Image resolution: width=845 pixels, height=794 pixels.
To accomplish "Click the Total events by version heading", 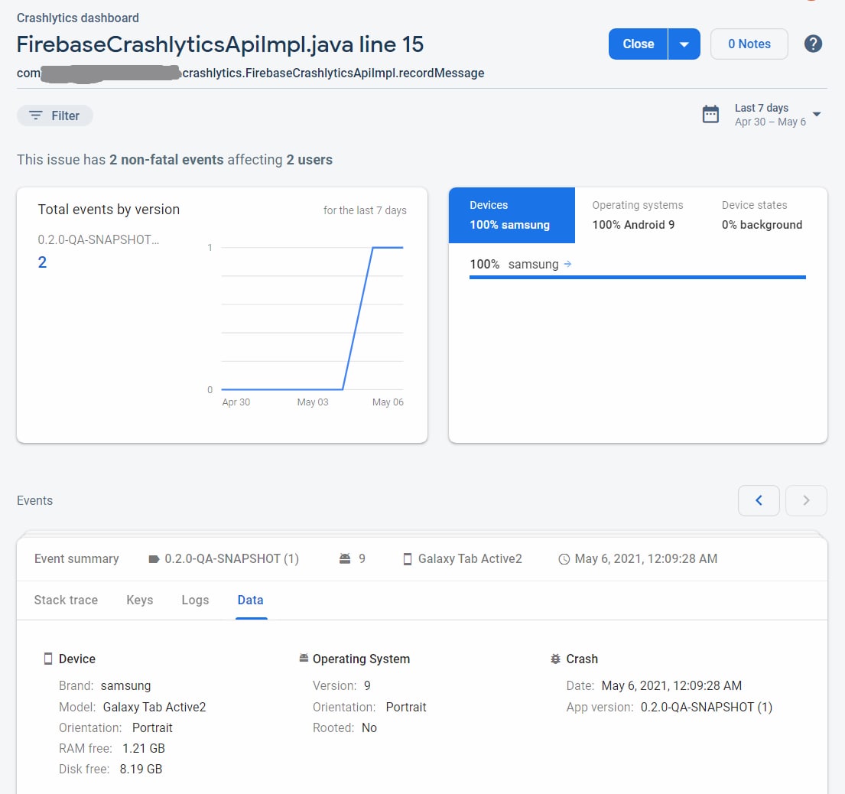I will 109,209.
